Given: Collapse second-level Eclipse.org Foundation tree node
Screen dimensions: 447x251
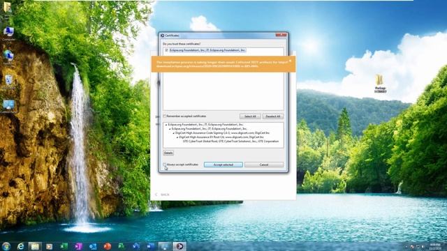Looking at the screenshot, I should (x=170, y=129).
